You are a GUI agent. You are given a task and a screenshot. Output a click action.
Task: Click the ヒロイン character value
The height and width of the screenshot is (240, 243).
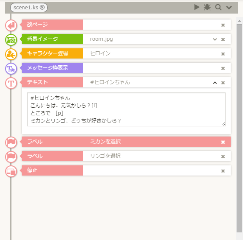100,53
